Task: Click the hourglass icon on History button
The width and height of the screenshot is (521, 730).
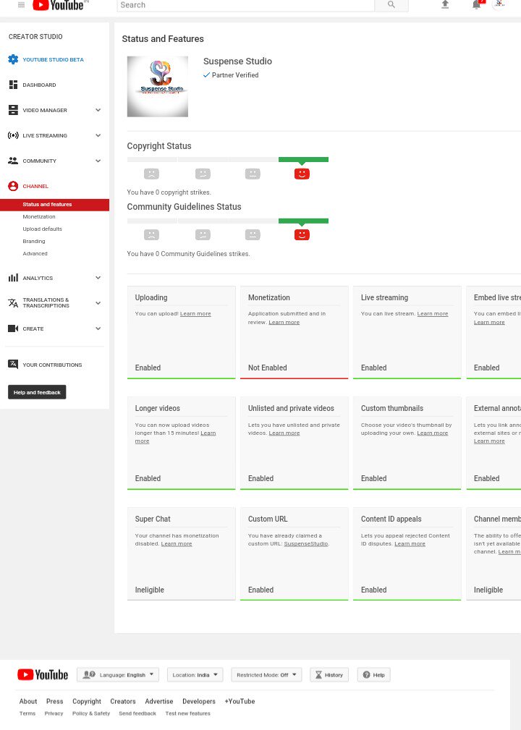Action: [x=318, y=674]
